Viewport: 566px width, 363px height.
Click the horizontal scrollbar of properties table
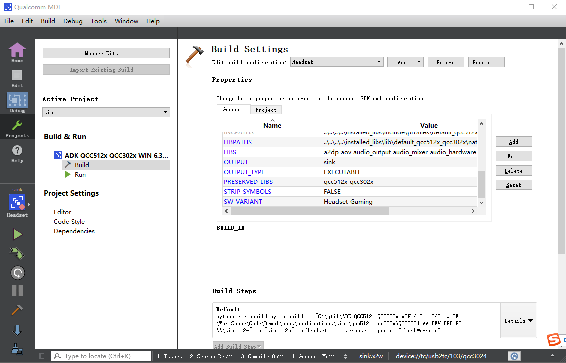[310, 211]
